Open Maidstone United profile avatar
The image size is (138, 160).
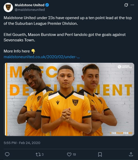(x=8, y=7)
